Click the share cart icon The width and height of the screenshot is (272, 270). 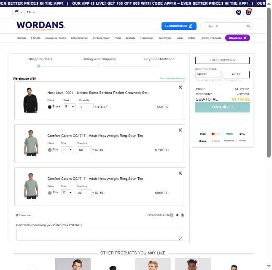click(177, 215)
